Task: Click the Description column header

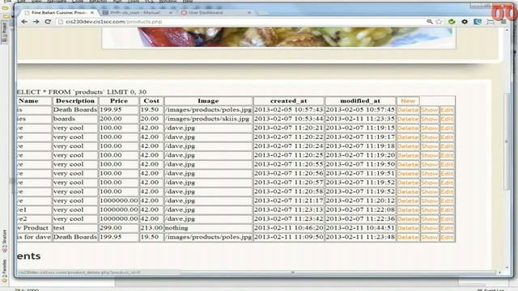Action: [75, 101]
